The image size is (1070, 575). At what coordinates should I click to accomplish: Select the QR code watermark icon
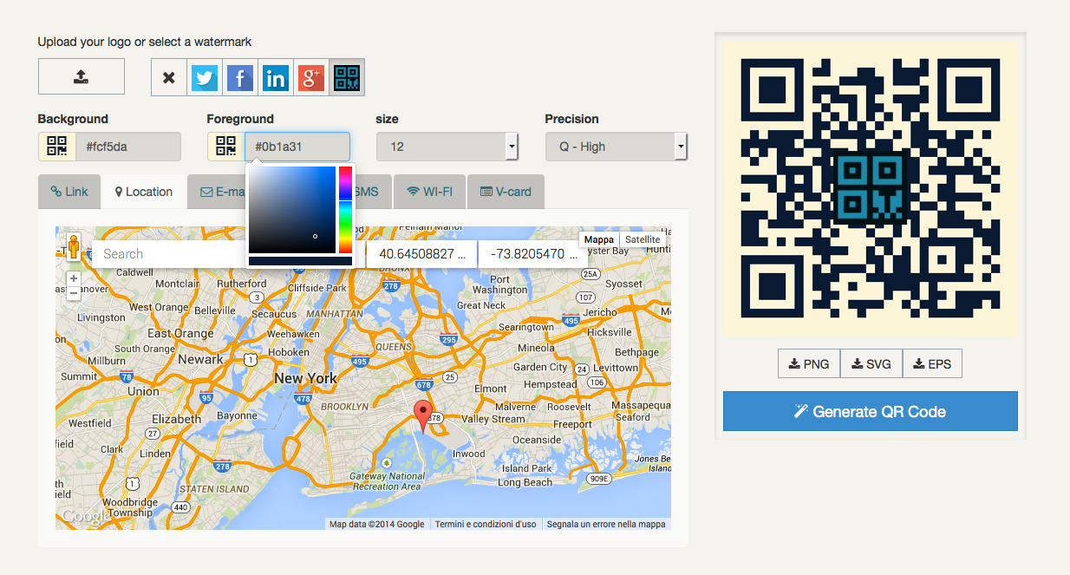[x=346, y=77]
